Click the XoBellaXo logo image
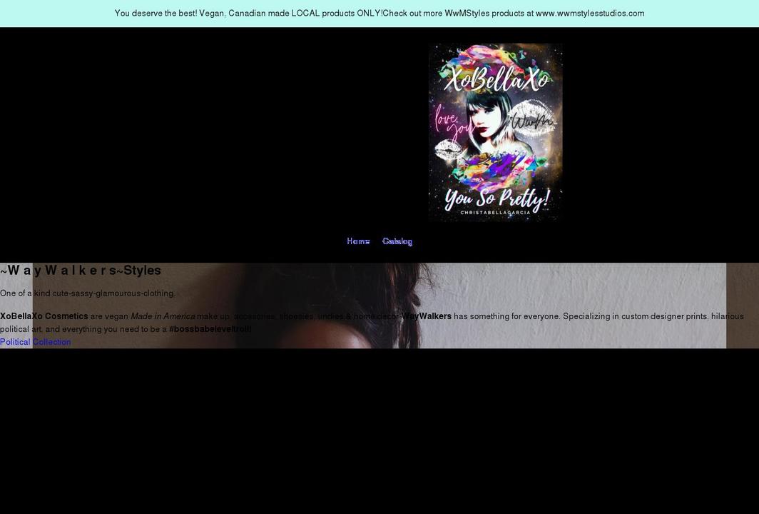 pyautogui.click(x=495, y=132)
